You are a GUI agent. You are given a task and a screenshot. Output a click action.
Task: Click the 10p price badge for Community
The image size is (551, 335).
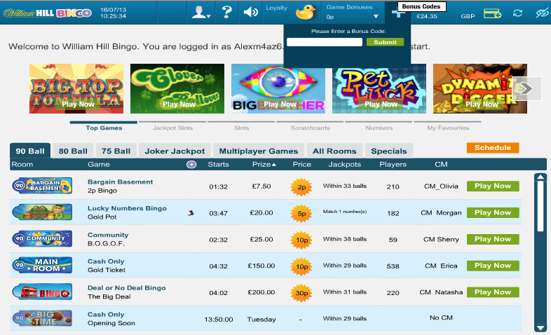tap(301, 240)
